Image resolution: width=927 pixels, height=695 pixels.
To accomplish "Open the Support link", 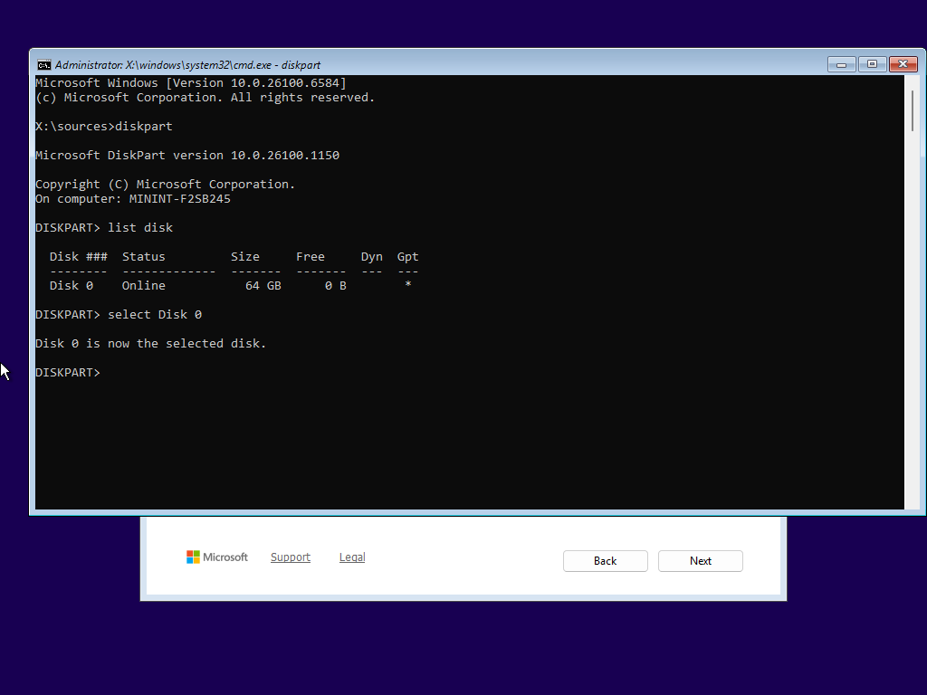I will pos(290,557).
